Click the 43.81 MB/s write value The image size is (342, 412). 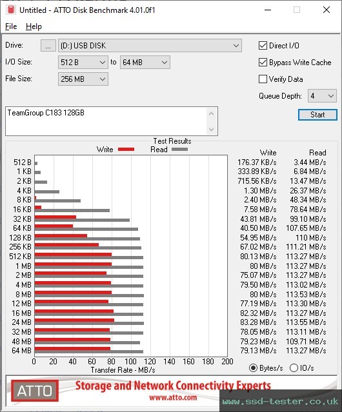(x=258, y=219)
